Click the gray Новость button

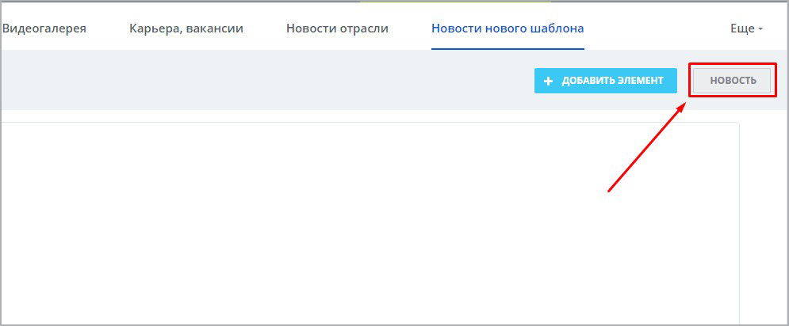pyautogui.click(x=732, y=81)
